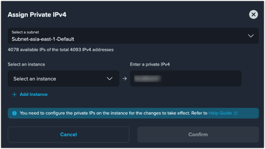Open the Help Guide link
This screenshot has height=149, width=265.
click(220, 113)
